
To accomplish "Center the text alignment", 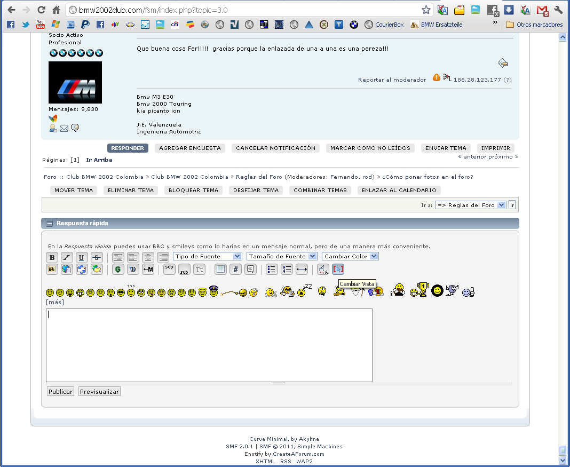I will click(x=148, y=257).
